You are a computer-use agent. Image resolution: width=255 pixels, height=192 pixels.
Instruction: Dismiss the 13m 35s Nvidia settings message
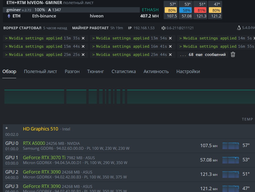[83, 38]
